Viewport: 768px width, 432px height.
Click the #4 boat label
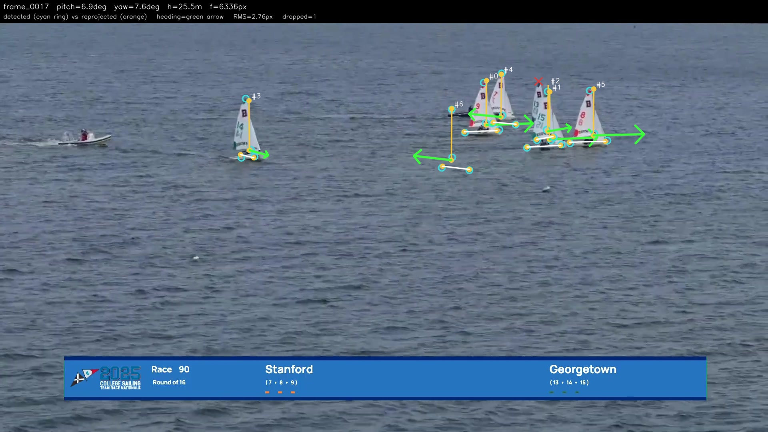click(508, 70)
